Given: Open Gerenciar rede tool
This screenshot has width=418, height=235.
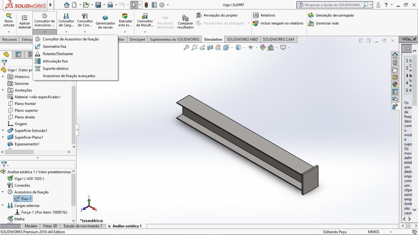Looking at the screenshot, I should (311, 24).
